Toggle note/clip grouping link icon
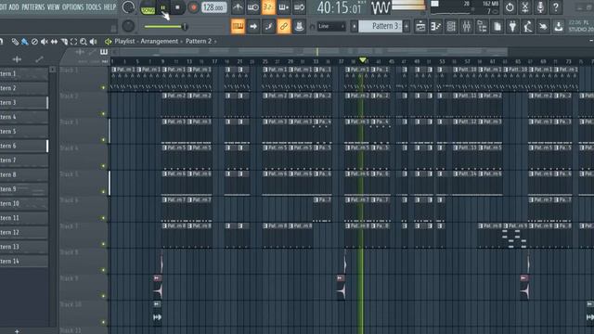 284,26
